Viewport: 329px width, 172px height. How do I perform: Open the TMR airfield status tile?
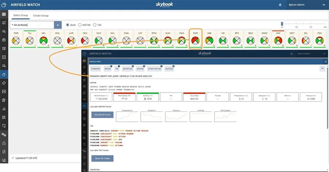pos(16,39)
